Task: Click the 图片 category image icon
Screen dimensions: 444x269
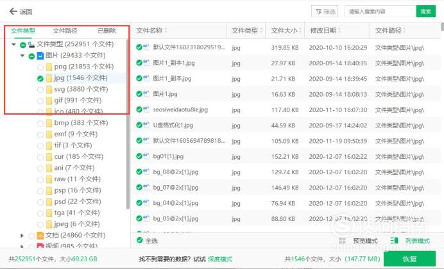Action: (40, 56)
